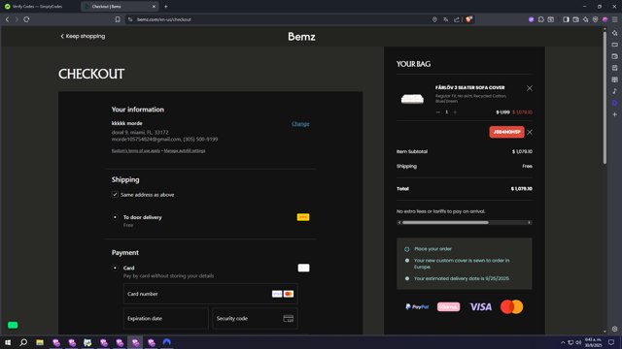Click the VISA logo

pyautogui.click(x=480, y=306)
